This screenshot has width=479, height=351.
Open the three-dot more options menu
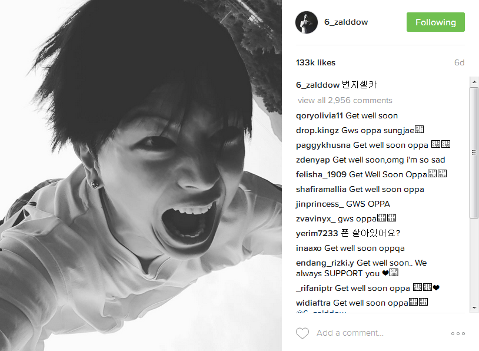pyautogui.click(x=458, y=333)
